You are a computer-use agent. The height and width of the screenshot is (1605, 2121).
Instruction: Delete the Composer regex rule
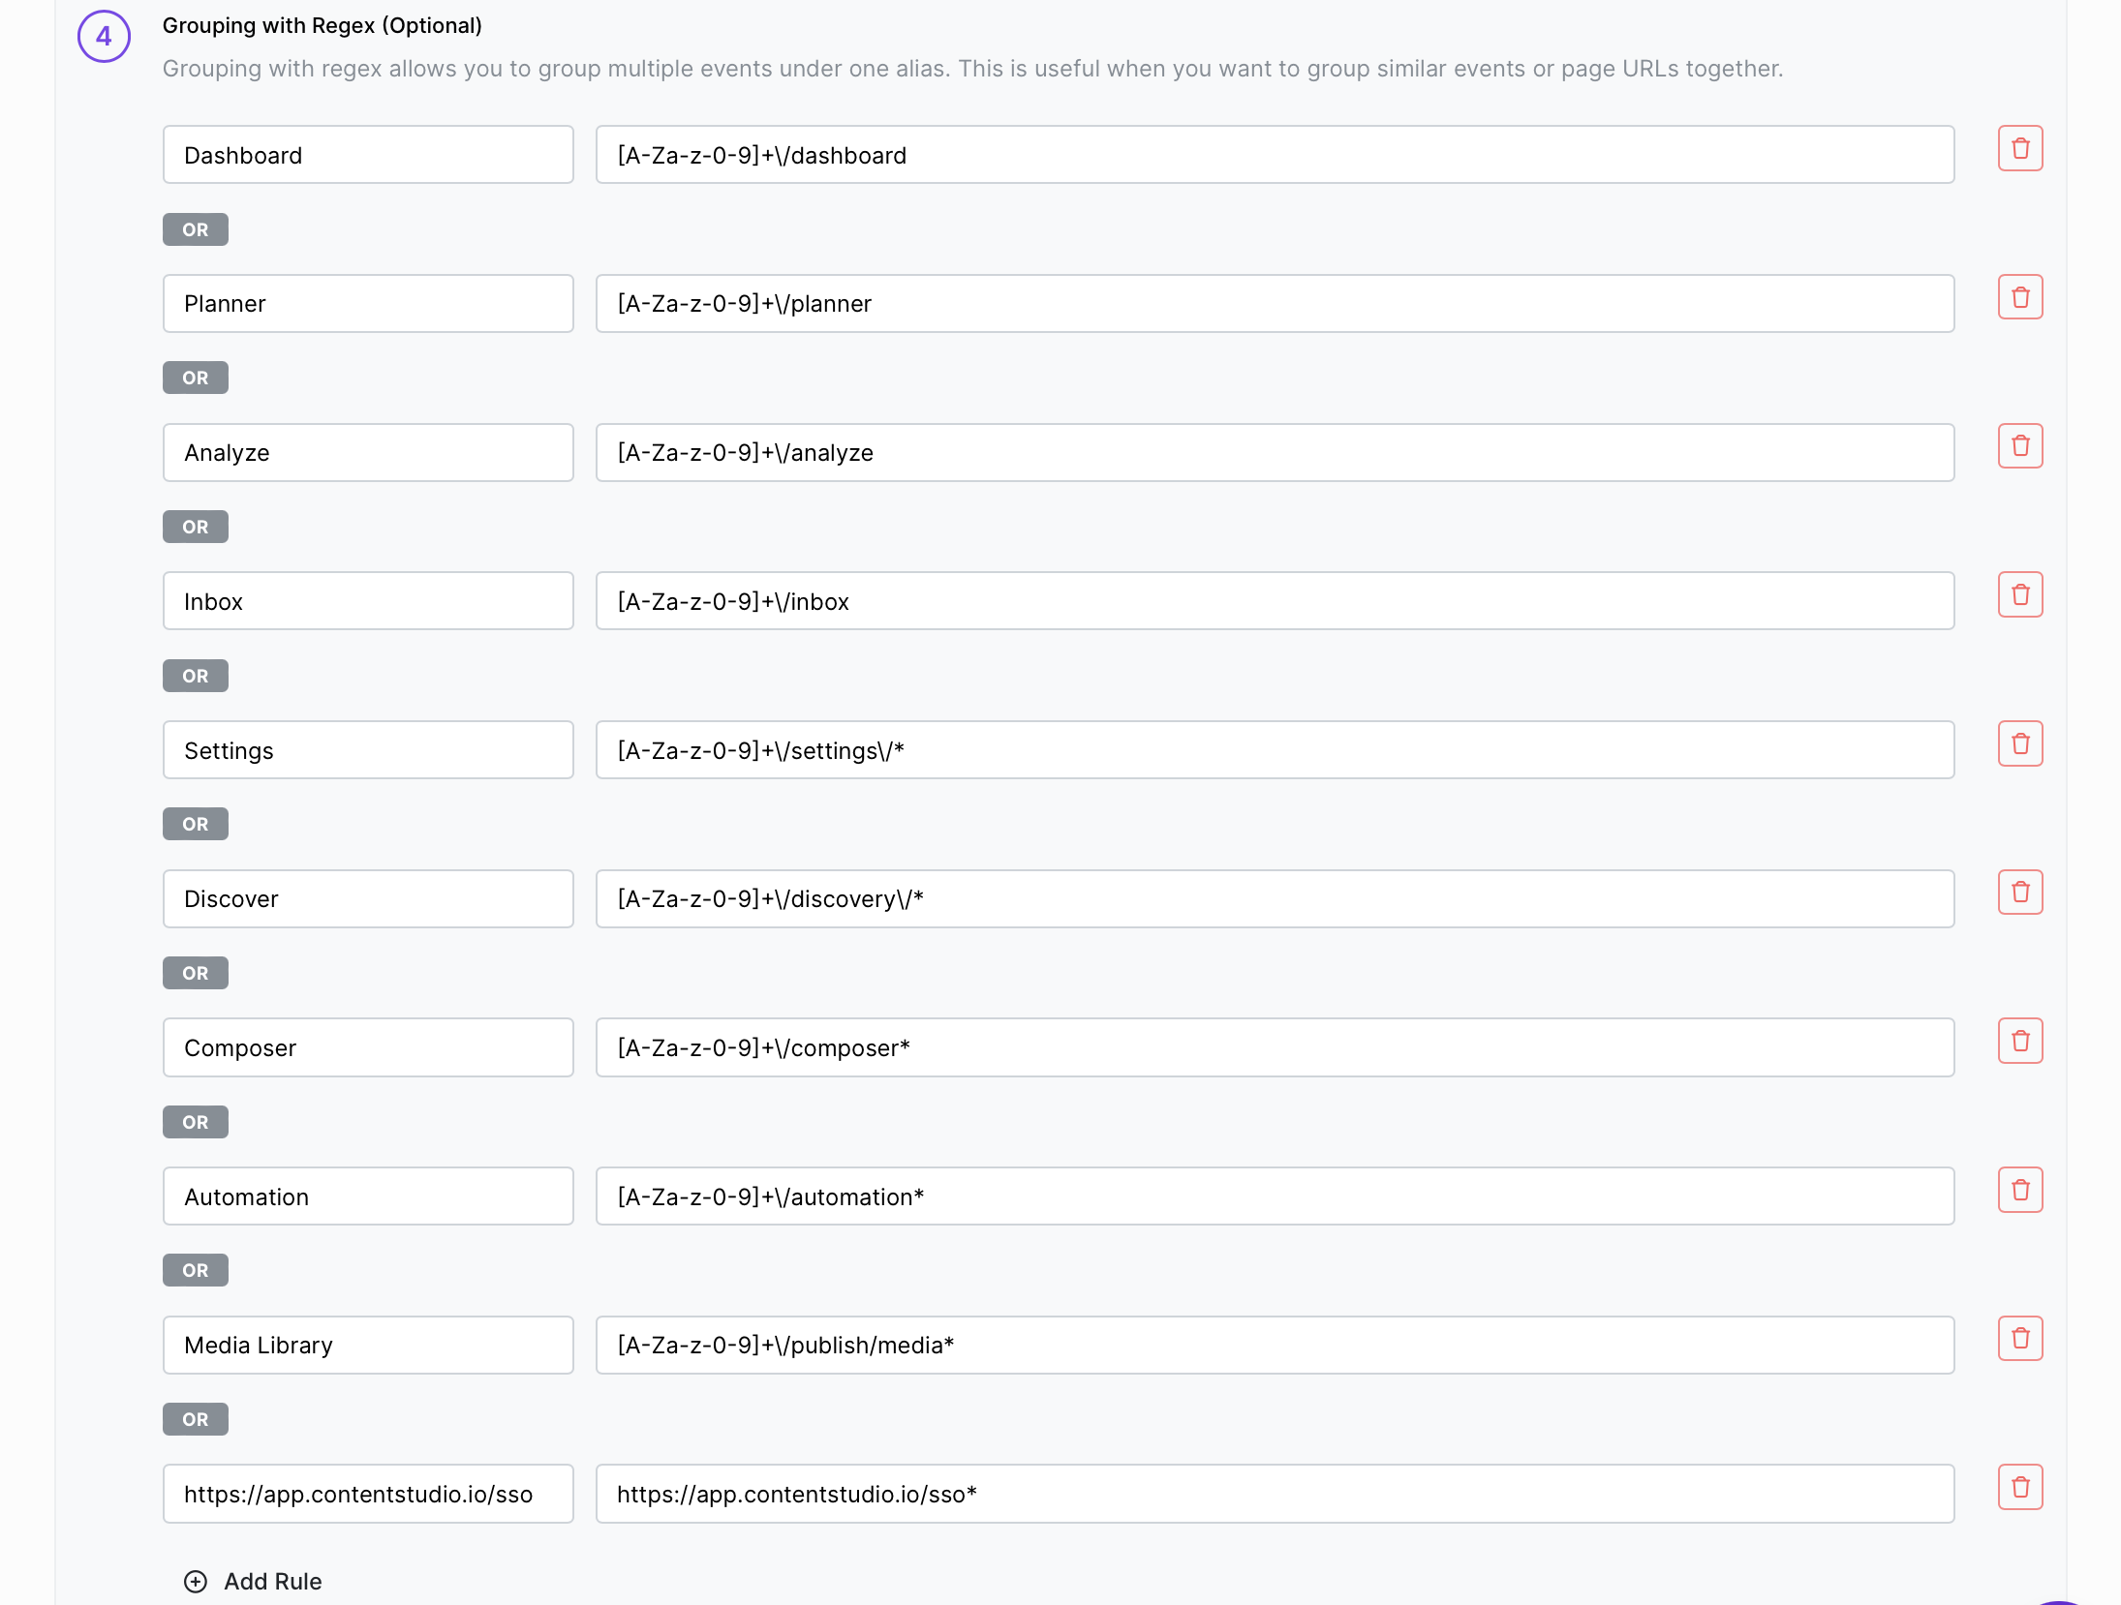click(x=2019, y=1042)
